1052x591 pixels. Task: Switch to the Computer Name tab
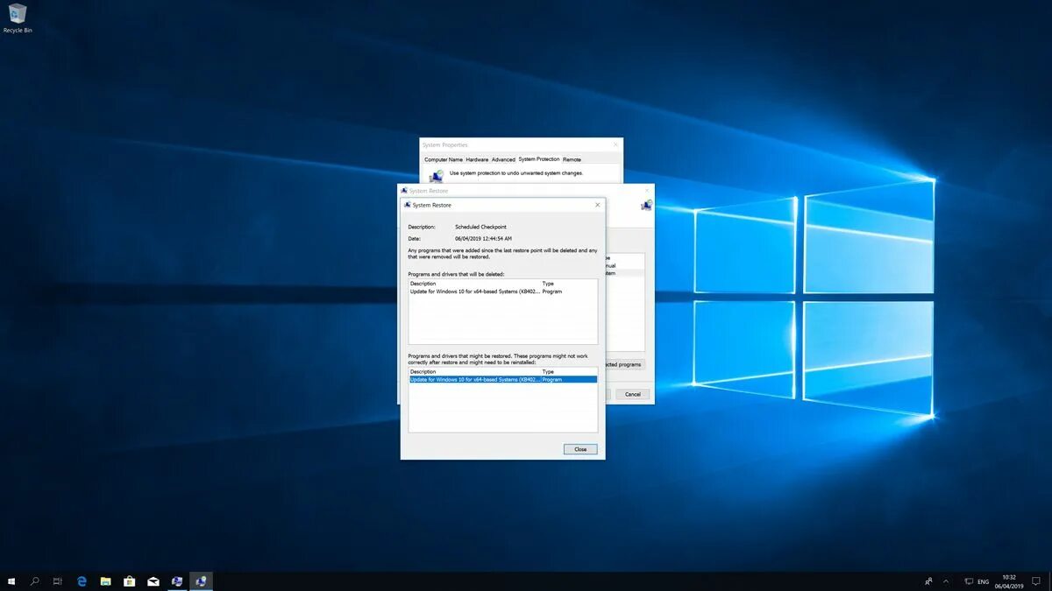point(443,159)
